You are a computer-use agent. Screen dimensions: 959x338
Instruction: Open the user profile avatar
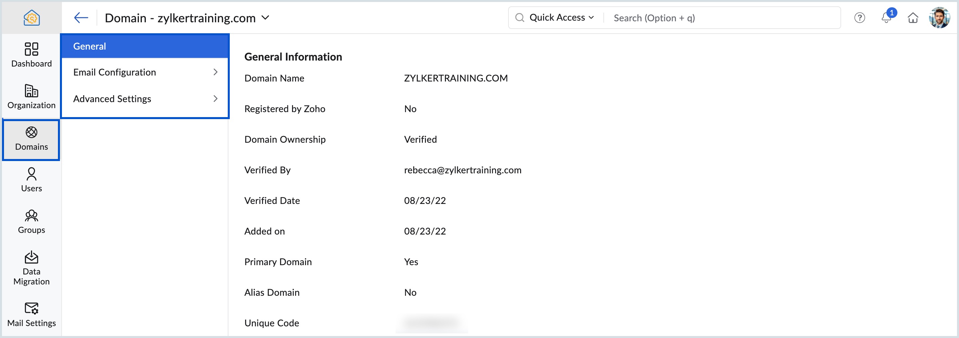click(x=939, y=18)
